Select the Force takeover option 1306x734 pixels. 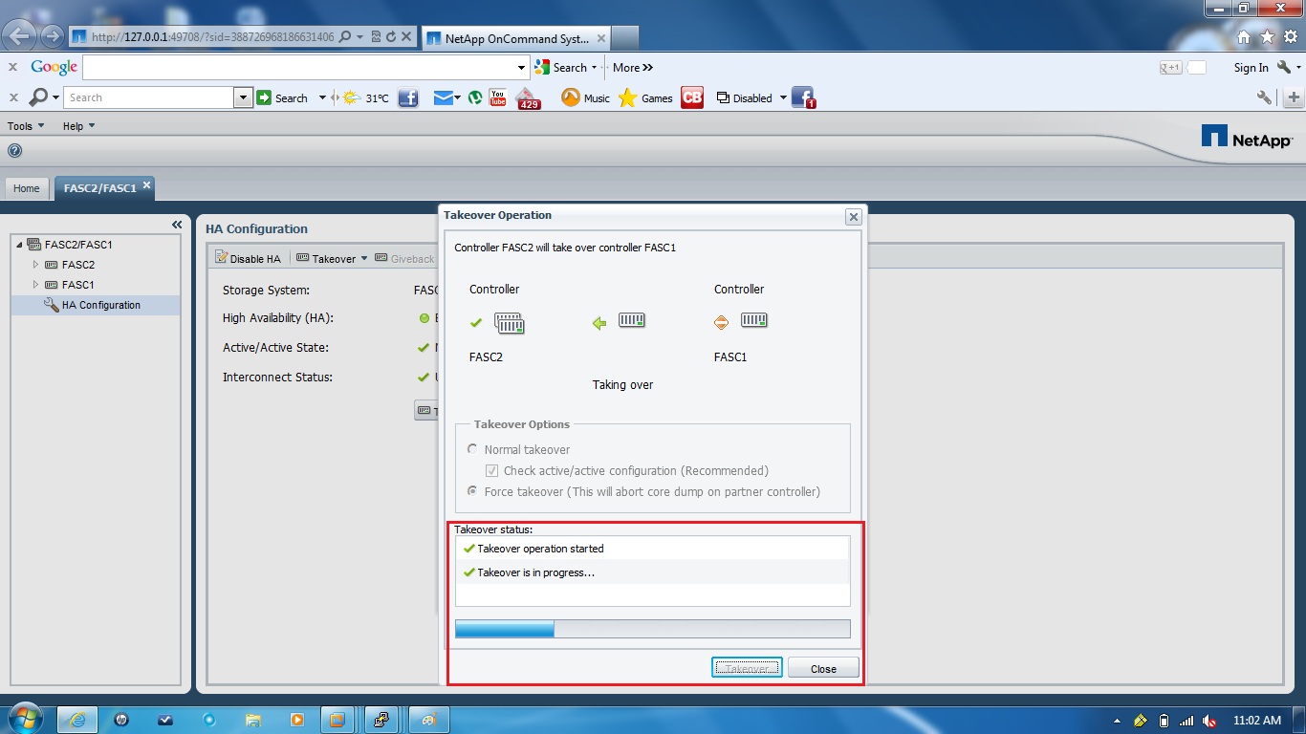pos(471,490)
